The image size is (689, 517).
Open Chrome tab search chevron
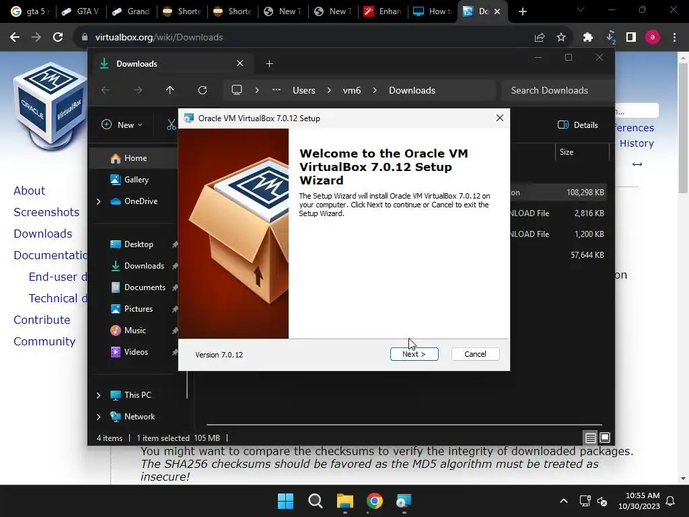pos(581,9)
